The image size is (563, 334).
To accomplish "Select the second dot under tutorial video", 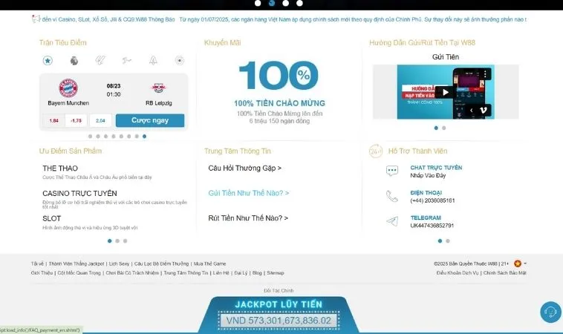I will click(444, 128).
